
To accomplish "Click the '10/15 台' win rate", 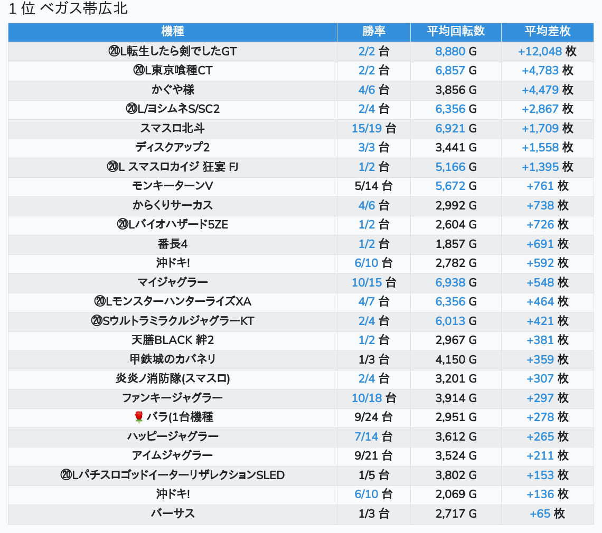I will point(373,282).
